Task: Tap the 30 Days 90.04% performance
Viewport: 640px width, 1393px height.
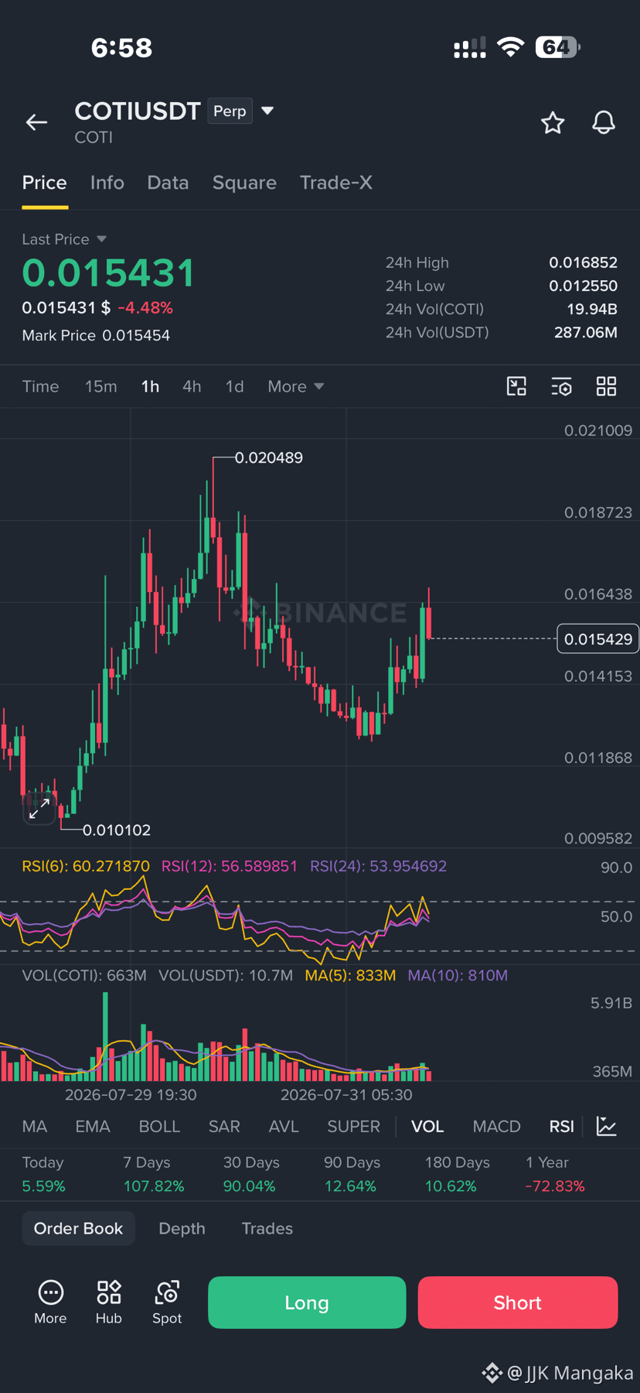Action: 251,1174
